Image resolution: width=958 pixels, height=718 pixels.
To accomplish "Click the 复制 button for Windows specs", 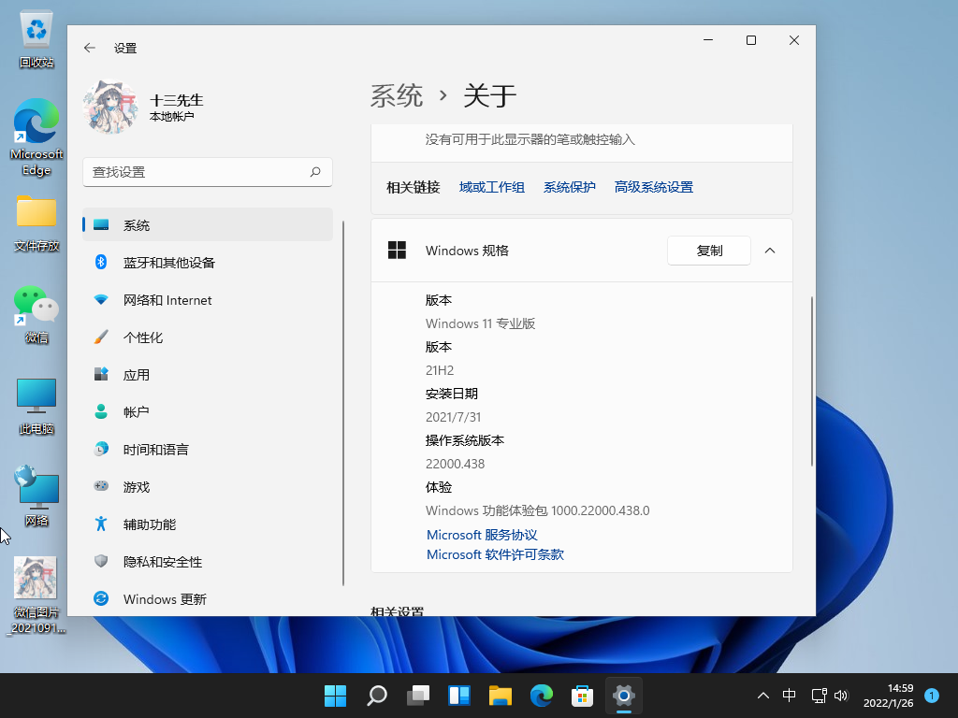I will click(708, 251).
